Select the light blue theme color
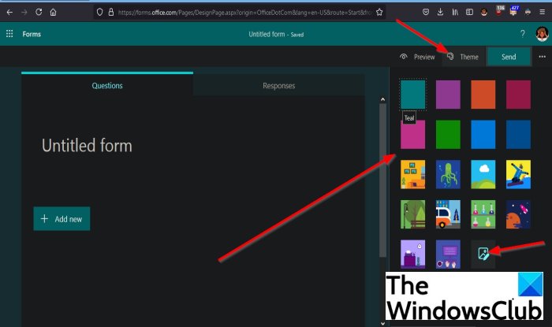 click(483, 134)
